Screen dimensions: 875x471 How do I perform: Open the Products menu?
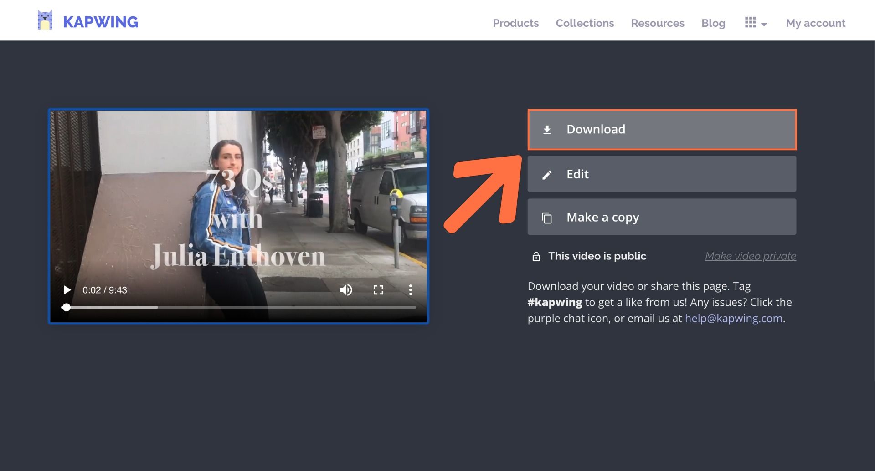pos(515,23)
